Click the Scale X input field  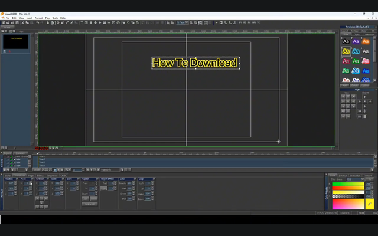(57, 183)
